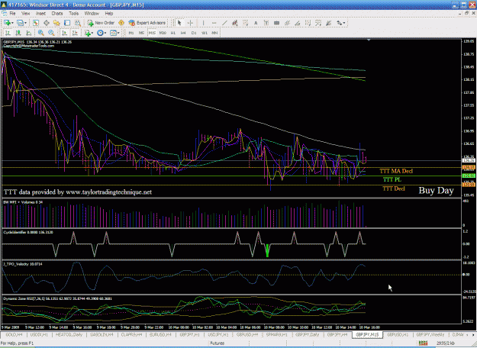Viewport: 477px width, 348px height.
Task: Expand the Templates dropdown arrow
Action: click(118, 33)
